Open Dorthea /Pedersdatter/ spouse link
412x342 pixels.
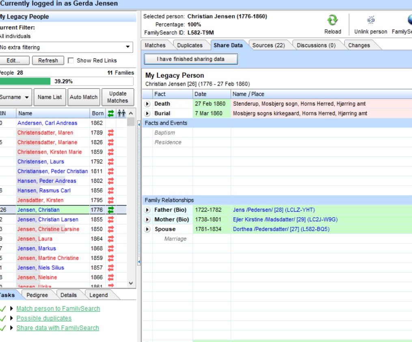pos(281,229)
